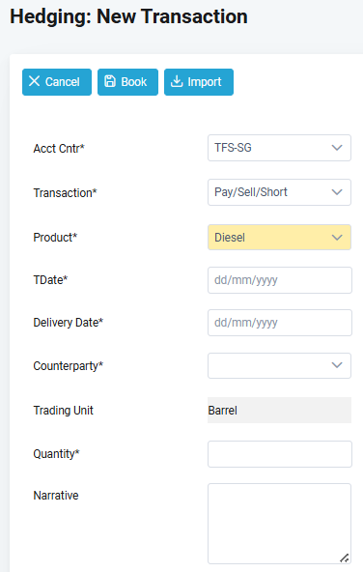Viewport: 363px width, 572px height.
Task: Book the transaction
Action: tap(128, 82)
